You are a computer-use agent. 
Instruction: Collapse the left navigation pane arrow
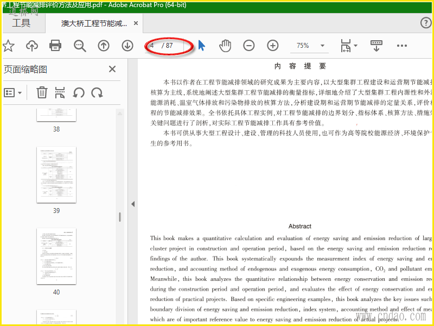(133, 204)
